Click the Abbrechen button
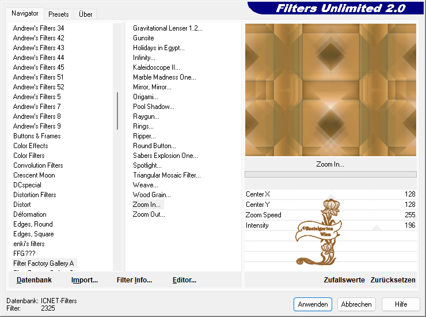Viewport: 426px width, 317px height. (x=356, y=304)
